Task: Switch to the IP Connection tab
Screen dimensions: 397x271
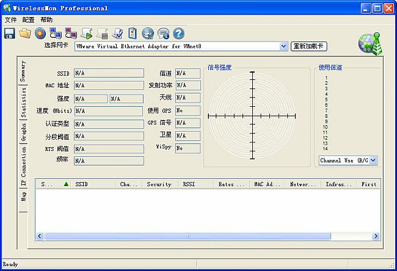Action: [x=23, y=166]
